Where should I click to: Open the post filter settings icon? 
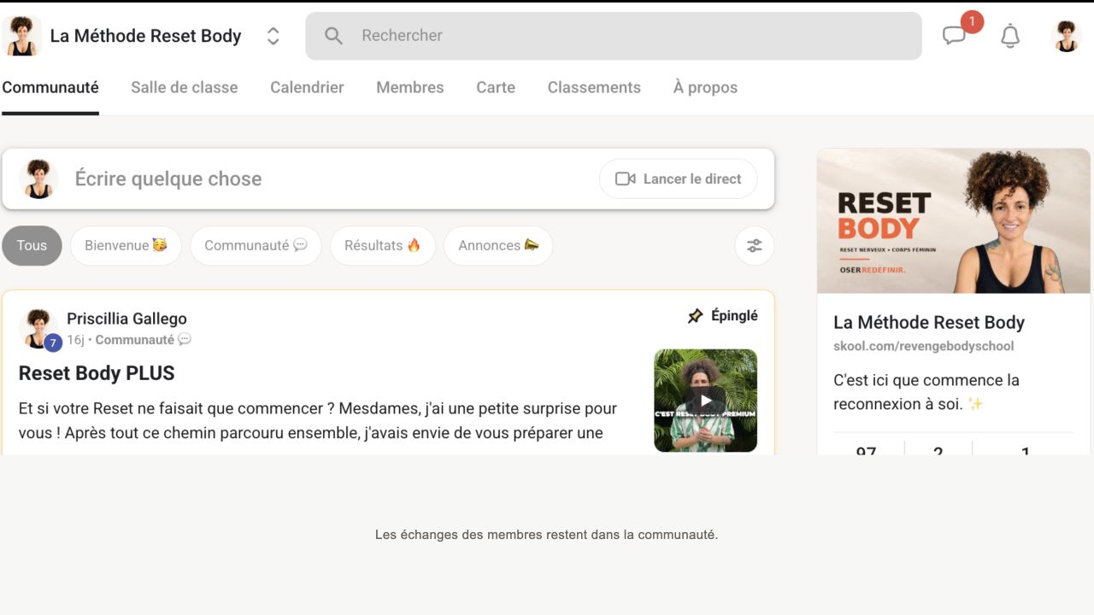coord(755,246)
